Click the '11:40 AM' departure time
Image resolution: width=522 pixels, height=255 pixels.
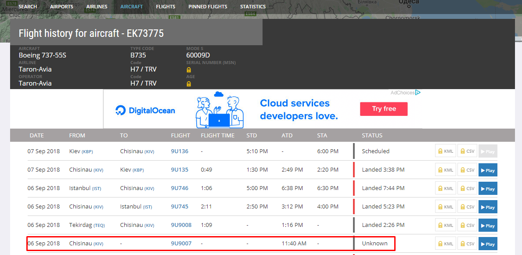pos(294,243)
